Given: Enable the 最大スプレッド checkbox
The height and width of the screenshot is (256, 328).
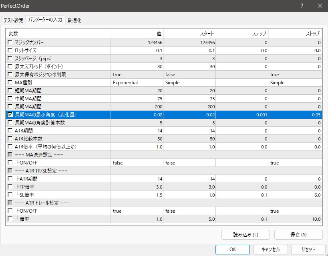Looking at the screenshot, I should [x=10, y=66].
